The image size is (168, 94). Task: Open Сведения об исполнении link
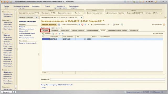pyautogui.click(x=28, y=43)
